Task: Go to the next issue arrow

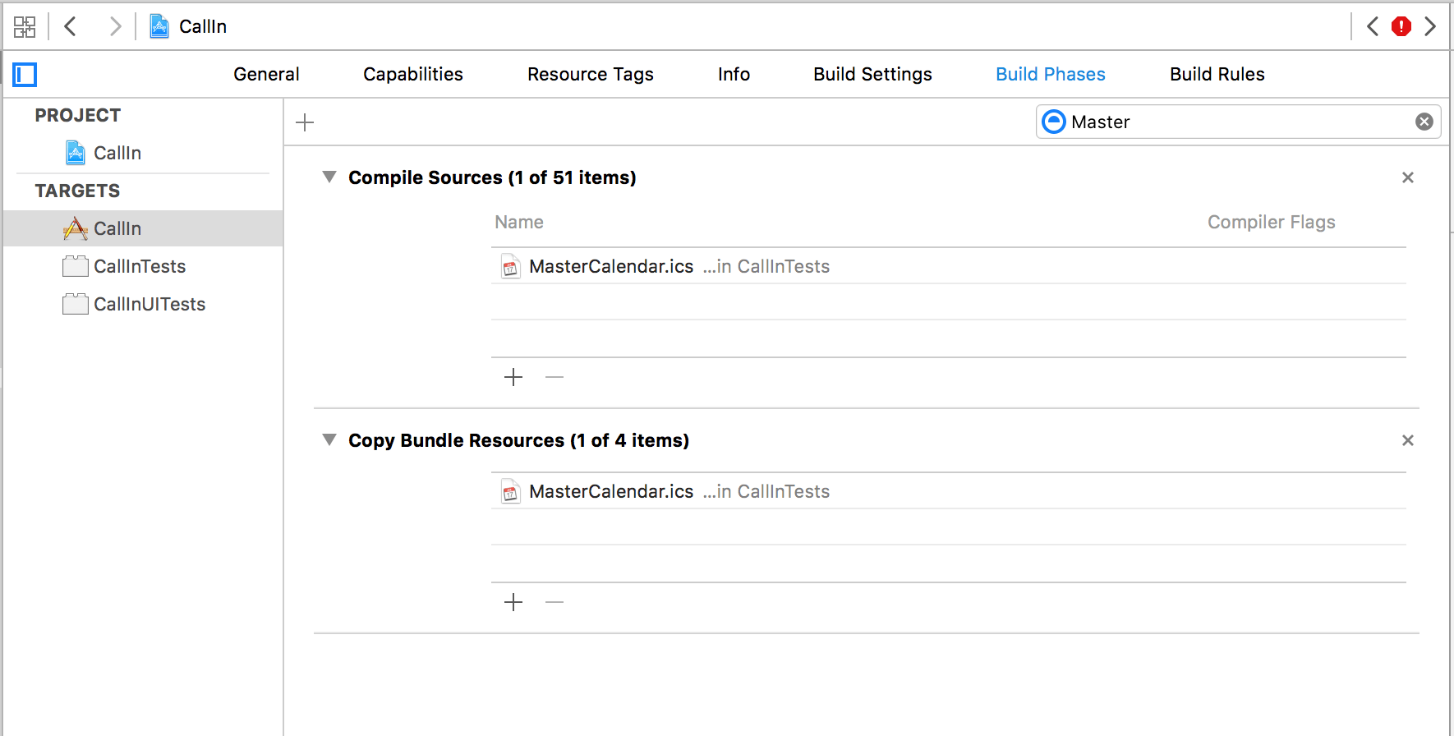Action: (x=1430, y=27)
